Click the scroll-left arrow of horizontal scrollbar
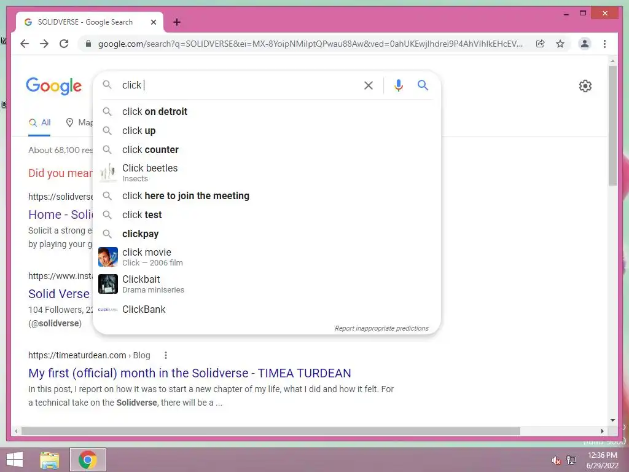Screen dimensions: 629x472 pos(15,431)
